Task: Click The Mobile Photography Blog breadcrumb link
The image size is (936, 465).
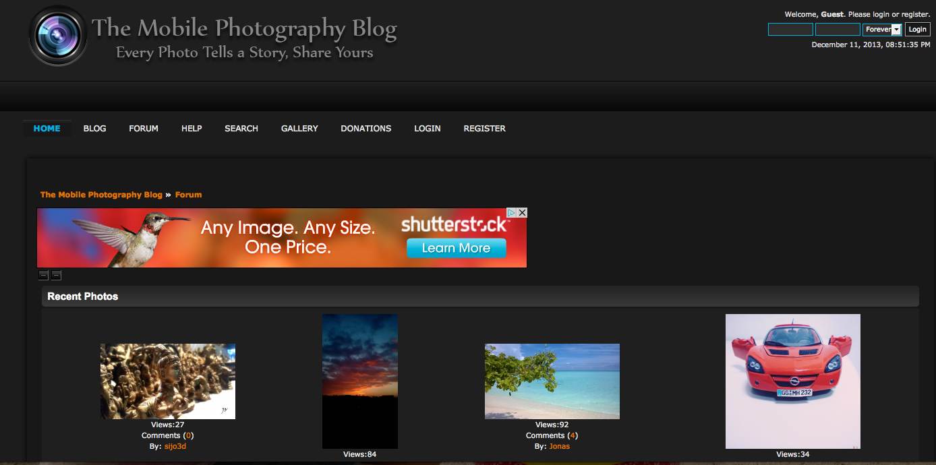Action: click(101, 195)
